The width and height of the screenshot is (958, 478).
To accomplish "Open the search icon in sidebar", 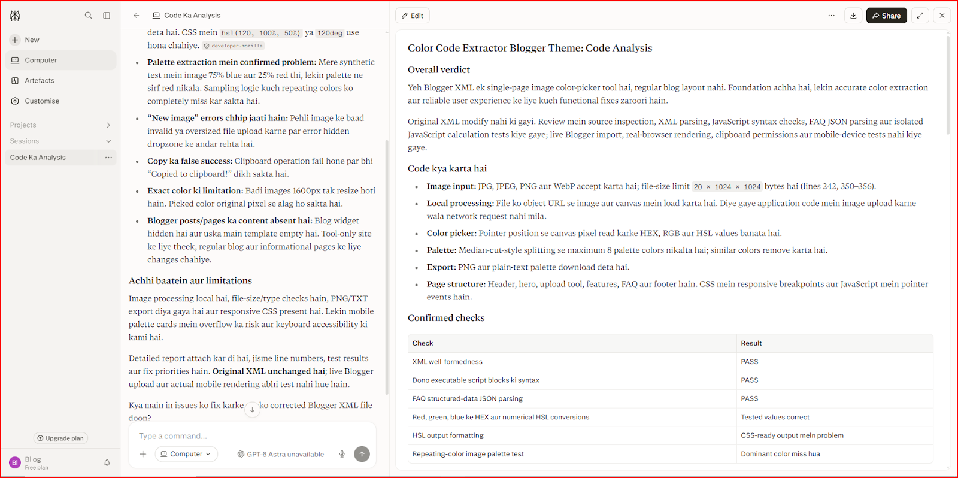I will coord(89,16).
